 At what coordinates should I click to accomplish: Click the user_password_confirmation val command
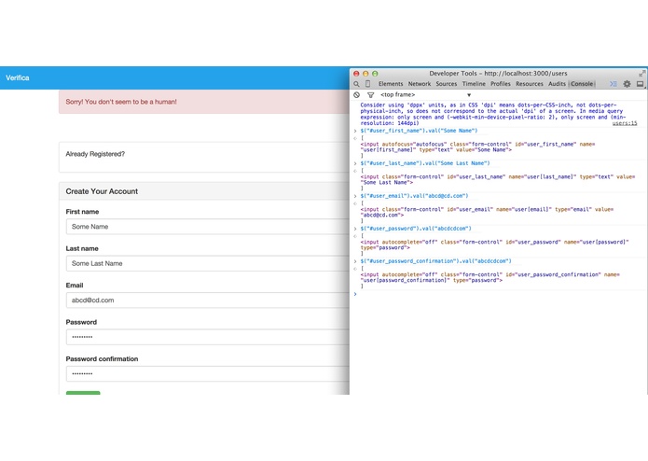click(435, 261)
